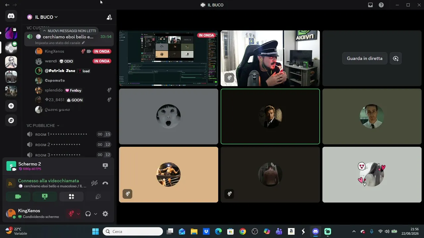Screen dimensions: 424x238
Task: Click the Amazon taskbar icon
Action: click(x=291, y=231)
